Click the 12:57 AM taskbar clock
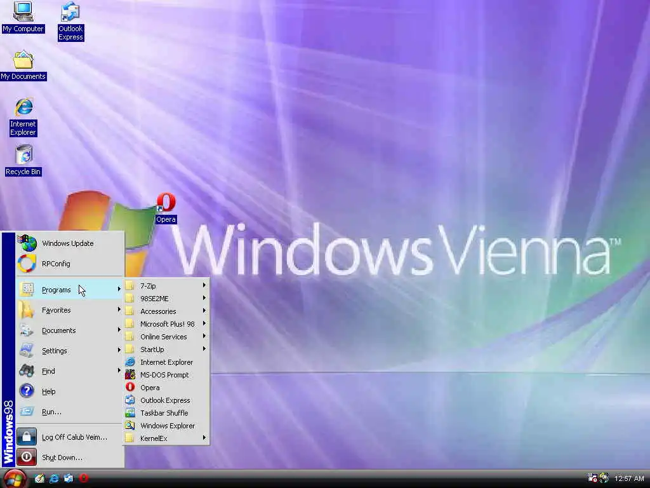650x488 pixels. 629,478
